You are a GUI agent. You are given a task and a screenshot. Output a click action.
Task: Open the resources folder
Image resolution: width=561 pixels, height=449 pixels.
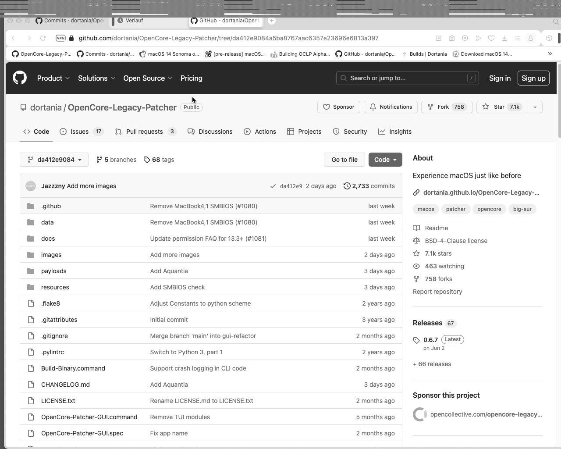pos(55,287)
